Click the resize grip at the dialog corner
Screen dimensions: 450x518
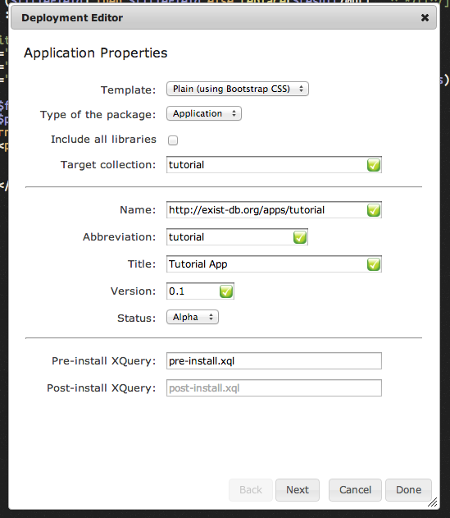pyautogui.click(x=433, y=502)
